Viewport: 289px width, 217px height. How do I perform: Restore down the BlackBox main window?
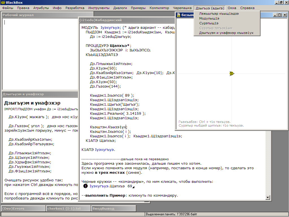[x=281, y=3]
